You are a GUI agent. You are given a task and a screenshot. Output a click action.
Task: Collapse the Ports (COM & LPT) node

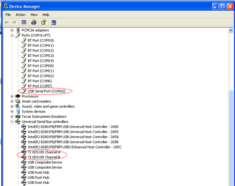coord(12,35)
